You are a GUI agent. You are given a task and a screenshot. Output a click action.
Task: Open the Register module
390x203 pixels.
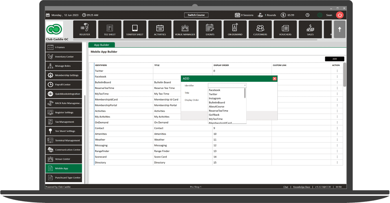click(x=85, y=29)
